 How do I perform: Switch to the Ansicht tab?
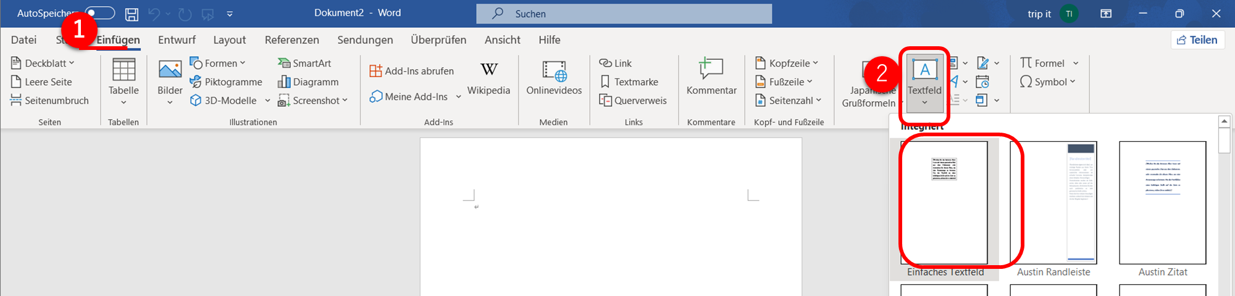(502, 40)
